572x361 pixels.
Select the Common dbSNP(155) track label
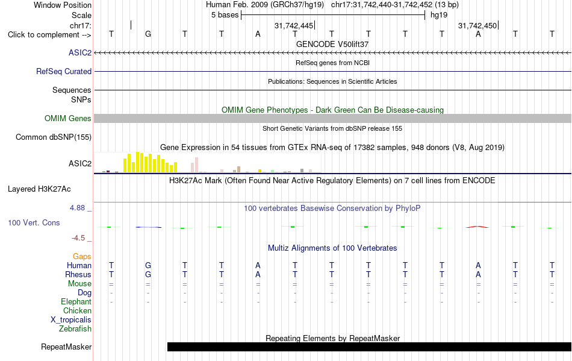53,137
